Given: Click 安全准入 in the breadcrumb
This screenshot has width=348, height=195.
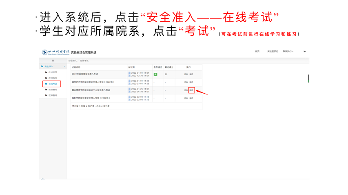Looking at the screenshot, I should (72, 61).
